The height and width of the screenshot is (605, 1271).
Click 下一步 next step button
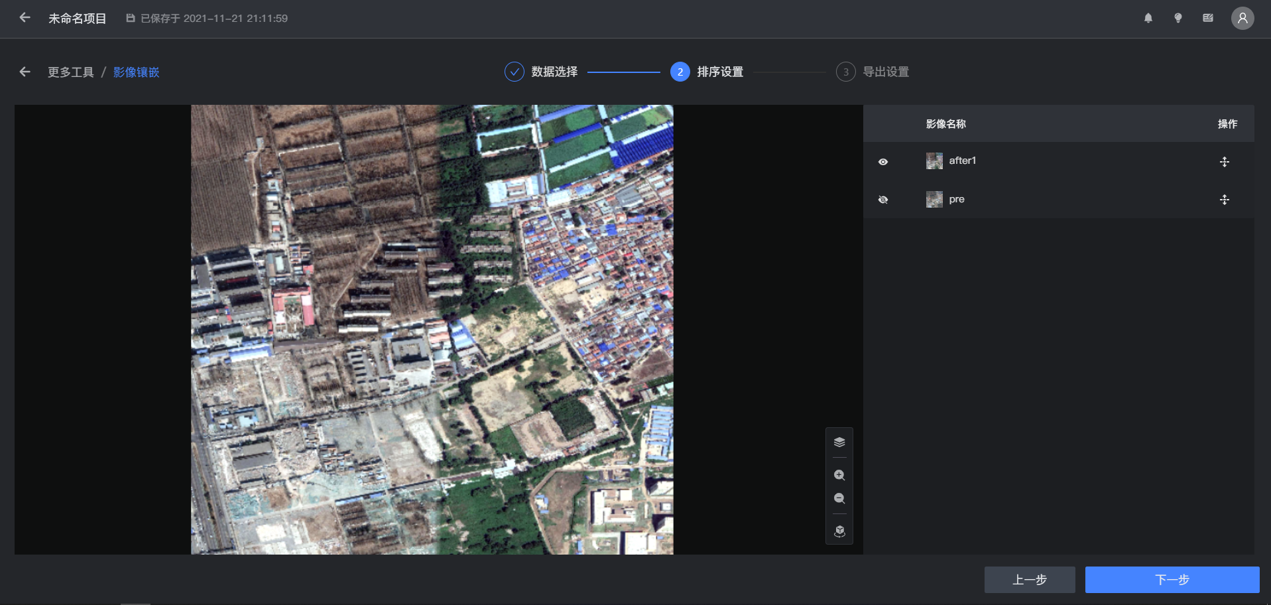[1172, 580]
